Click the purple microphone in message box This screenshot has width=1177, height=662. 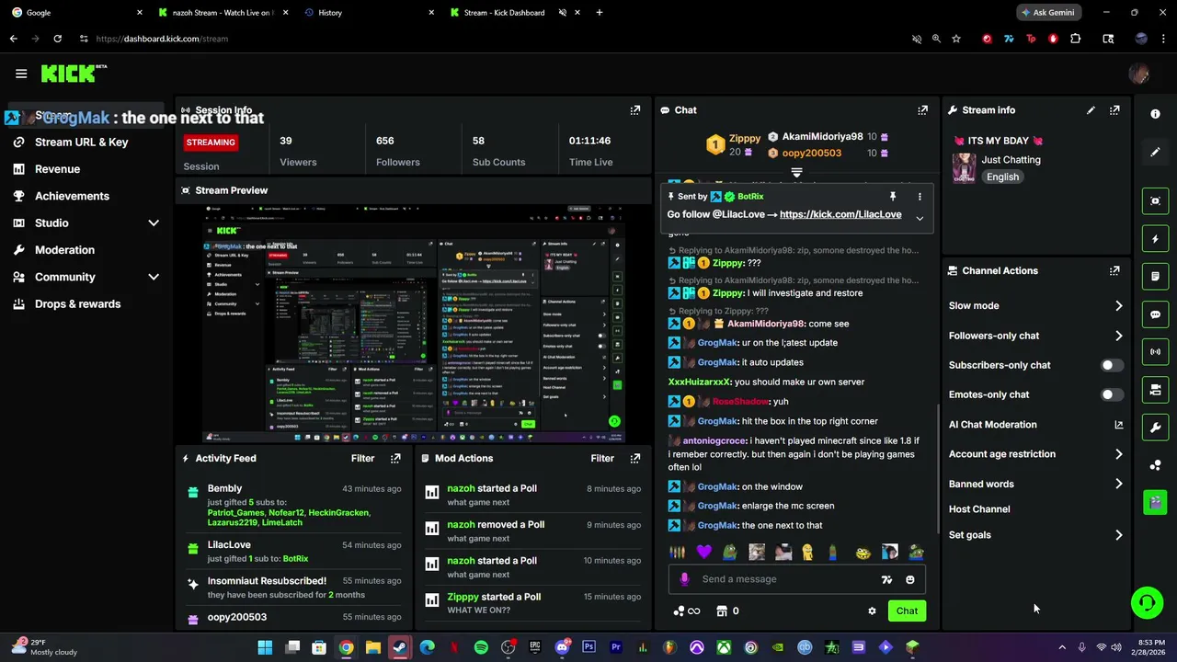point(684,579)
